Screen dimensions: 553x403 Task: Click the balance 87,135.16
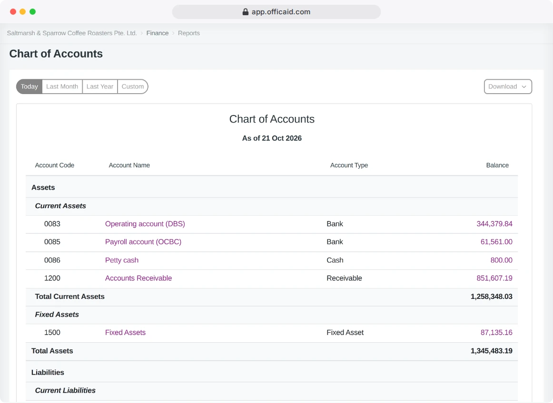[x=496, y=333]
